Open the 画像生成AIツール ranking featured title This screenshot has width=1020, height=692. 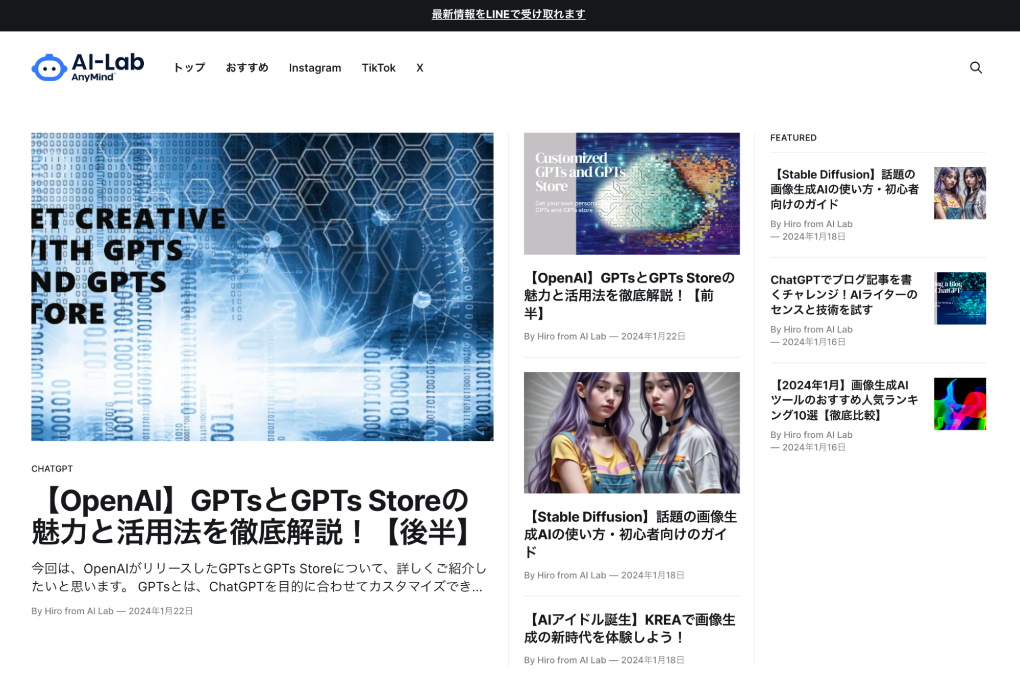(x=844, y=400)
